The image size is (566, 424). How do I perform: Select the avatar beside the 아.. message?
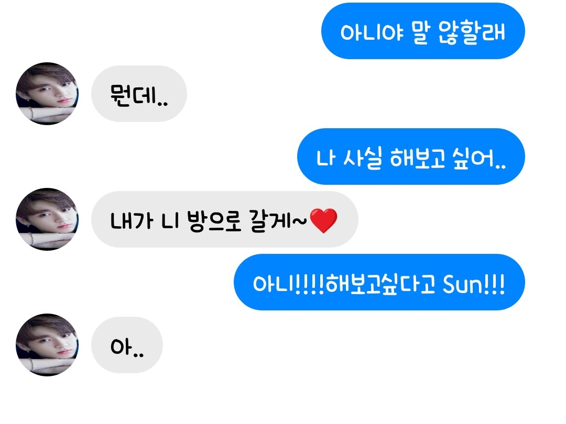click(x=47, y=344)
